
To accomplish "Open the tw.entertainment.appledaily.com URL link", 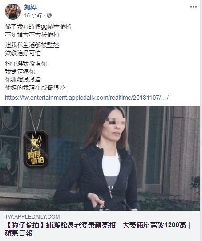I will tap(87, 98).
